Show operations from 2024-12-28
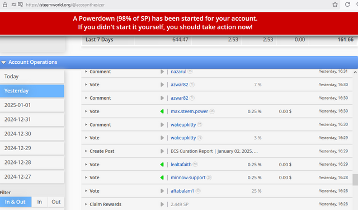 (32, 162)
